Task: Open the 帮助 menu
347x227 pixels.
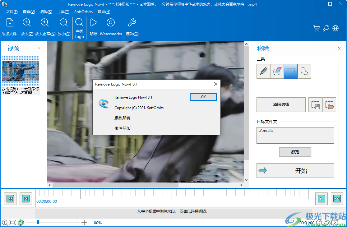Action: (x=104, y=12)
